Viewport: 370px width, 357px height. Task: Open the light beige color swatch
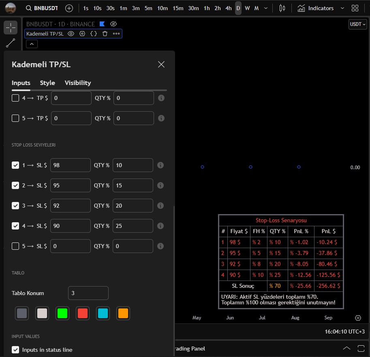(42, 313)
